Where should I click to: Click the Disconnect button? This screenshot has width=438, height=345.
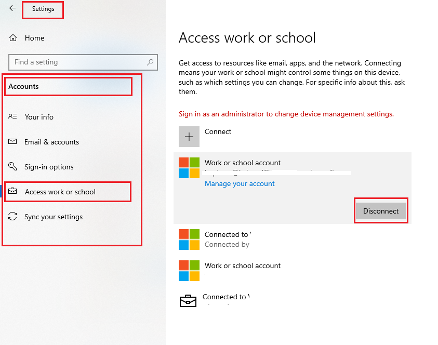tap(381, 211)
